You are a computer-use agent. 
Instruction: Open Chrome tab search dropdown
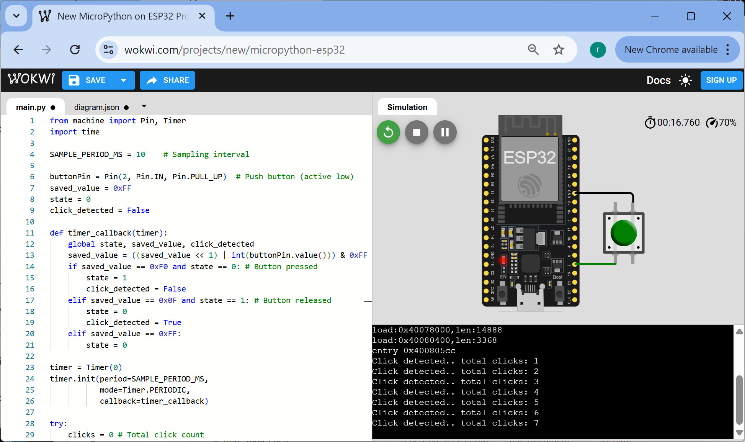16,16
